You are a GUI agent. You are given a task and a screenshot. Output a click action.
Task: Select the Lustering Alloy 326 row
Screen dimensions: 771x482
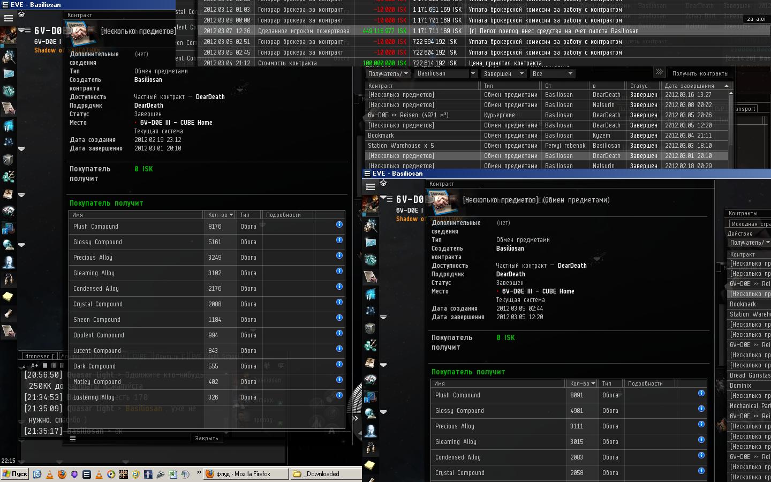(207, 397)
